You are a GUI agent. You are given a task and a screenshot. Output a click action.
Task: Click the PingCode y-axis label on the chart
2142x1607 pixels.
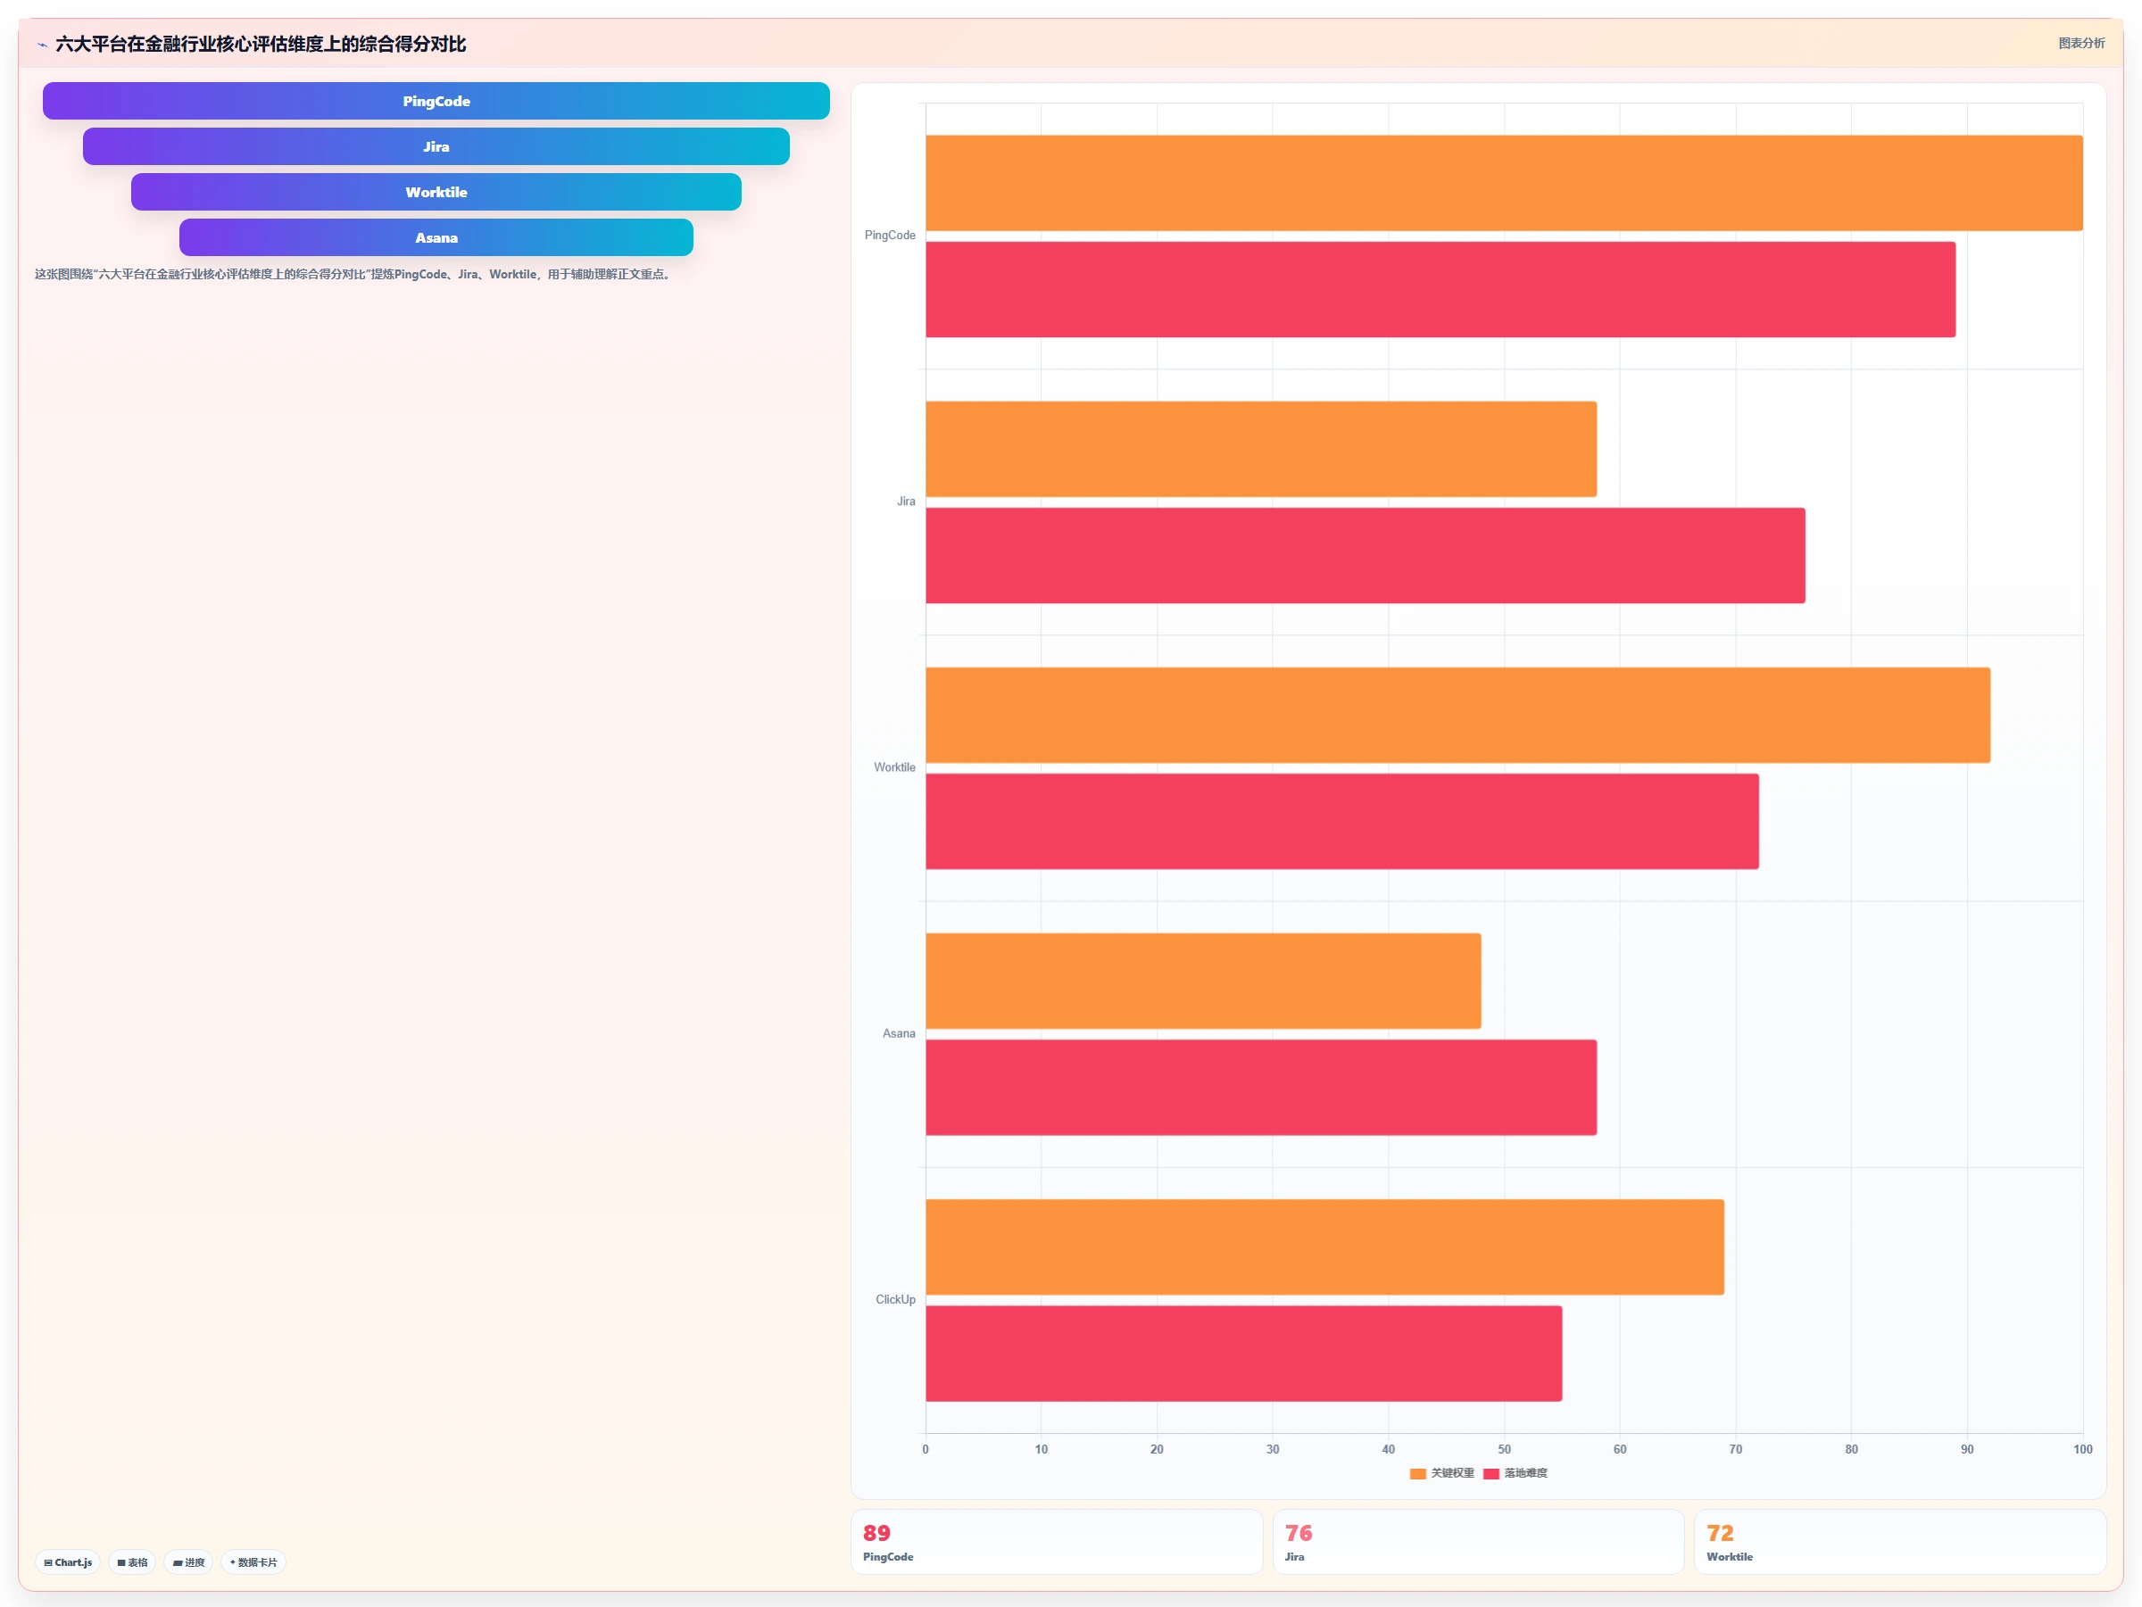coord(889,236)
